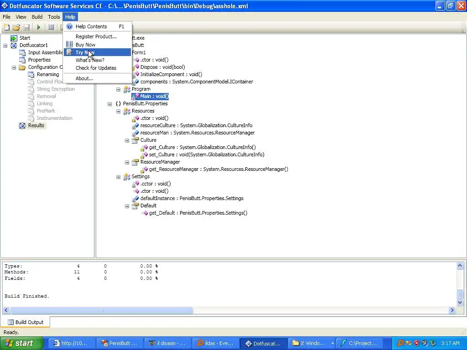The height and width of the screenshot is (350, 467).
Task: Click the green Build play icon
Action: (38, 27)
